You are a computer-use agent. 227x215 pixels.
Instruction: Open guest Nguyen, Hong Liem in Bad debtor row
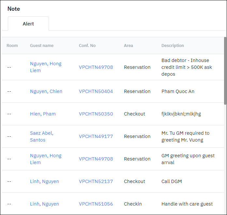point(46,67)
